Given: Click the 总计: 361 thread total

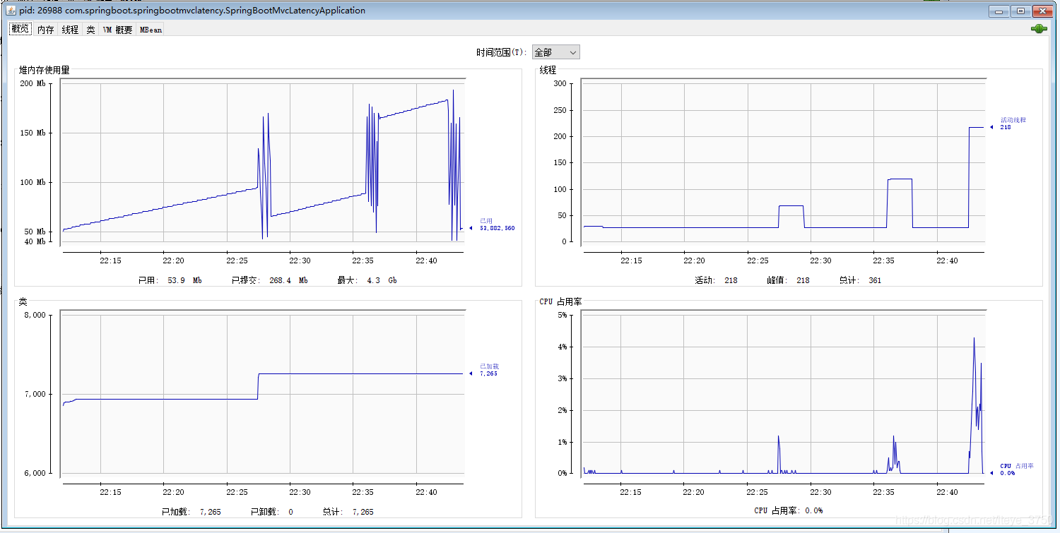Looking at the screenshot, I should coord(860,280).
